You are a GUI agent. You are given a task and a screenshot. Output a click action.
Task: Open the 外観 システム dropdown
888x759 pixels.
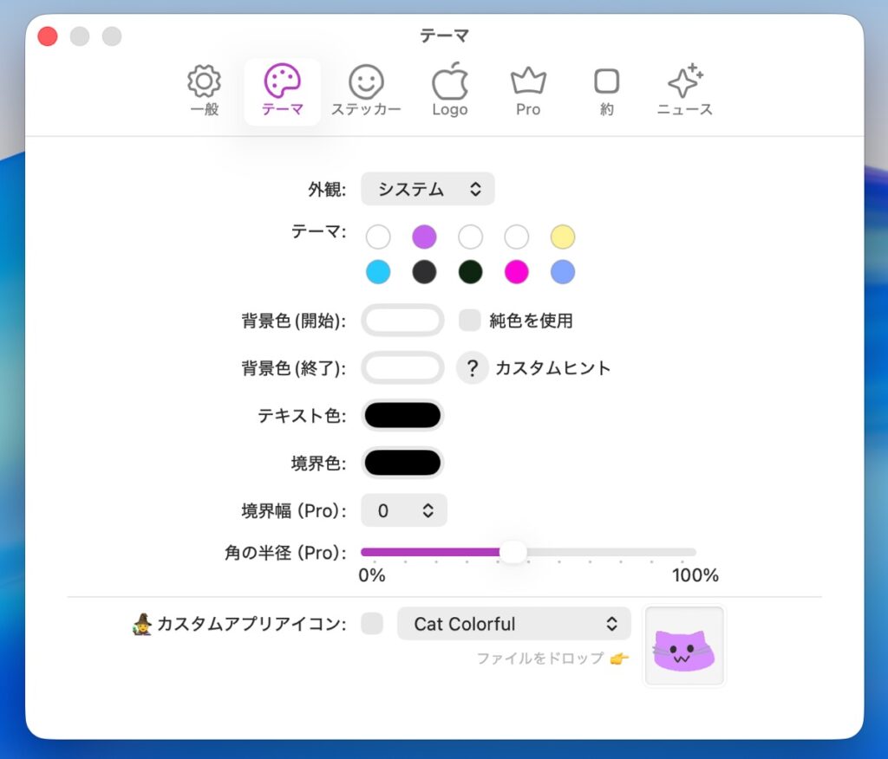(x=428, y=189)
